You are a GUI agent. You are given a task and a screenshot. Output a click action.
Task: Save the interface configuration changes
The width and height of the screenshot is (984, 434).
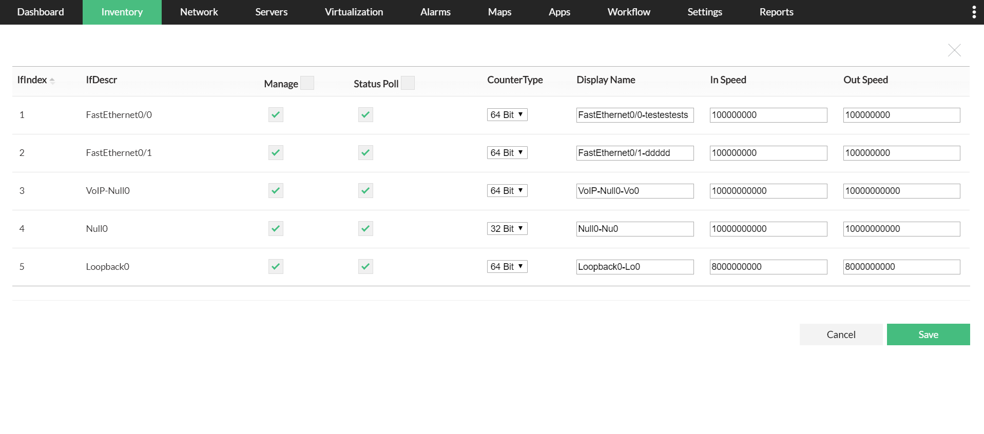pos(928,334)
